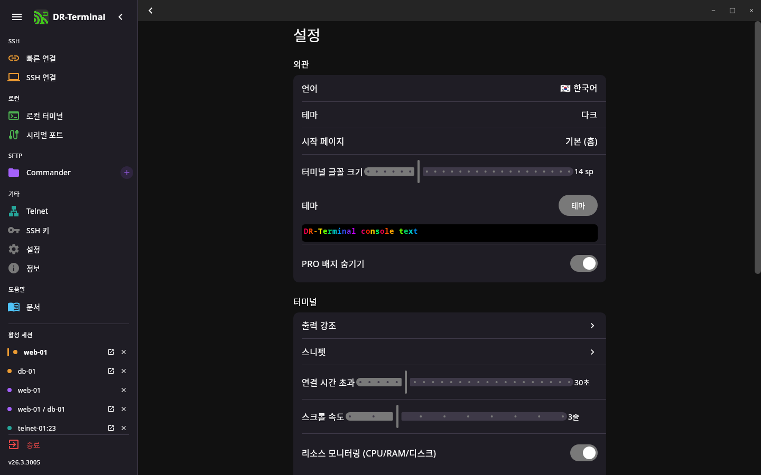Add a new Commander with the plus button
The width and height of the screenshot is (761, 475).
(x=127, y=173)
